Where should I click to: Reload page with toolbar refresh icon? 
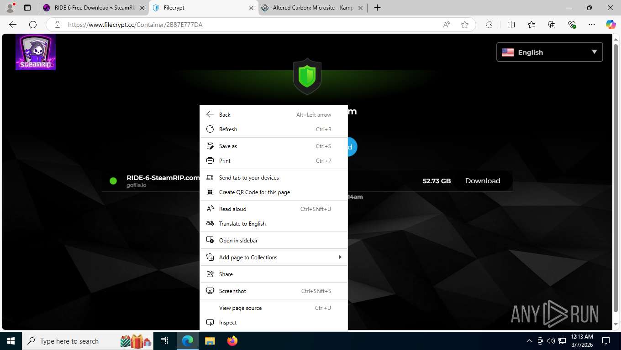coord(33,25)
